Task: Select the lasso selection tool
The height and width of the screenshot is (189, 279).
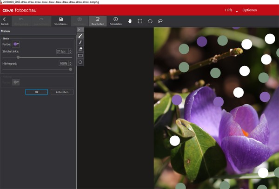Action: coord(160,21)
